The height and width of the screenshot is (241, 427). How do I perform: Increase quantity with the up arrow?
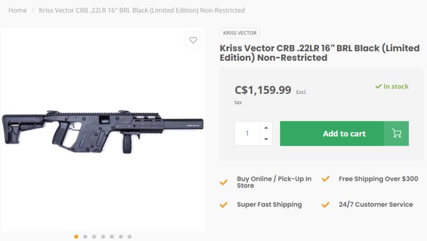266,127
